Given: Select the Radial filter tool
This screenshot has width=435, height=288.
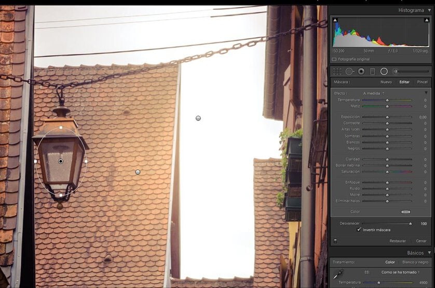Looking at the screenshot, I should click(384, 71).
